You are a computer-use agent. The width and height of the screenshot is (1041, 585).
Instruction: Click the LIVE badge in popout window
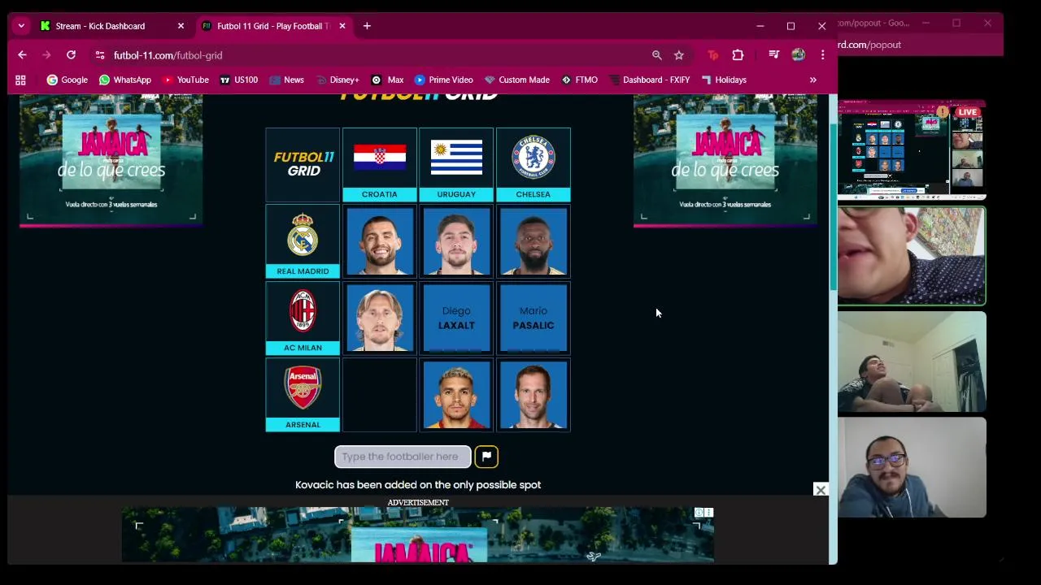pyautogui.click(x=967, y=112)
